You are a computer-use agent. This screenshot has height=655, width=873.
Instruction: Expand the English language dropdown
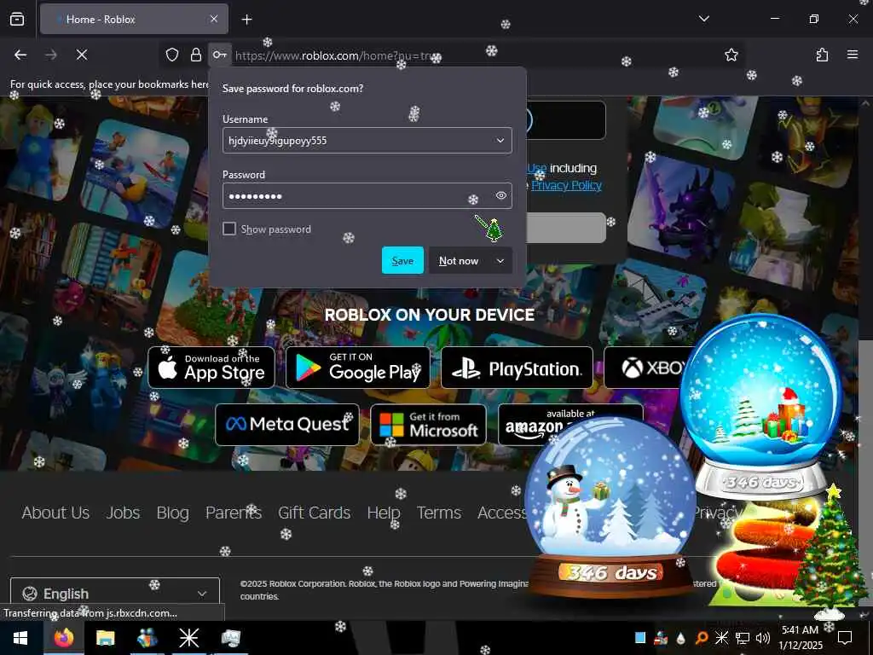coord(115,593)
